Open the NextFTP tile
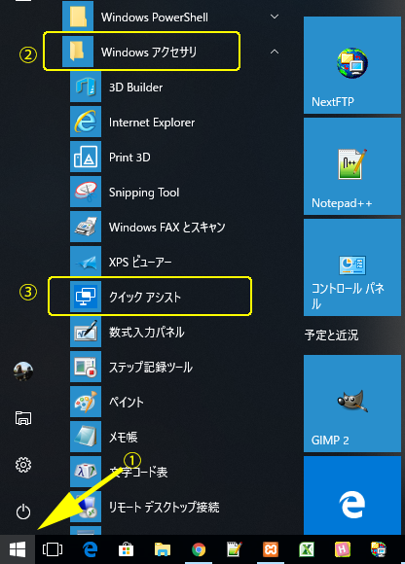The height and width of the screenshot is (564, 405). [352, 65]
